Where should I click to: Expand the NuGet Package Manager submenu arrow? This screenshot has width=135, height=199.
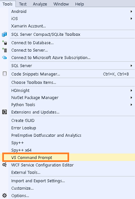pyautogui.click(x=131, y=98)
